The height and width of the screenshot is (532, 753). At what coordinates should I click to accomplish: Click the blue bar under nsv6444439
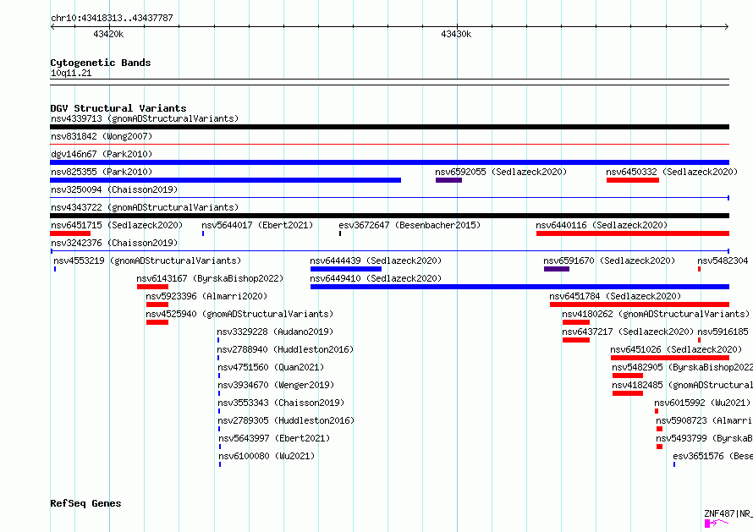click(346, 269)
